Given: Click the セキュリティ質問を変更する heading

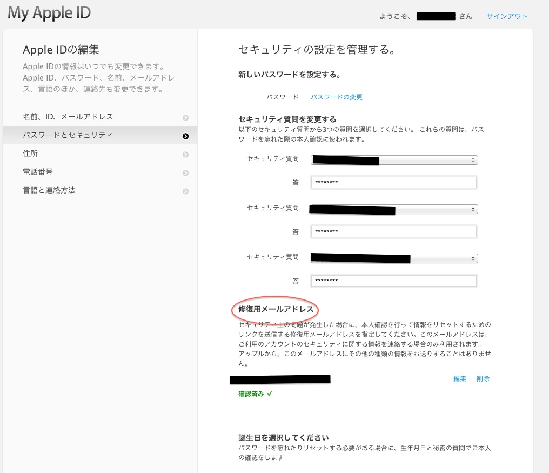Looking at the screenshot, I should [287, 119].
